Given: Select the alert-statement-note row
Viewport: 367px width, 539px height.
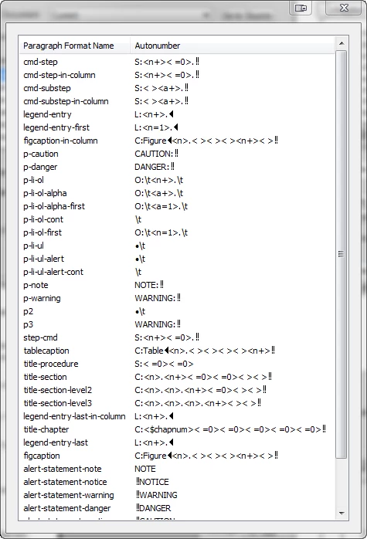Looking at the screenshot, I should 176,469.
